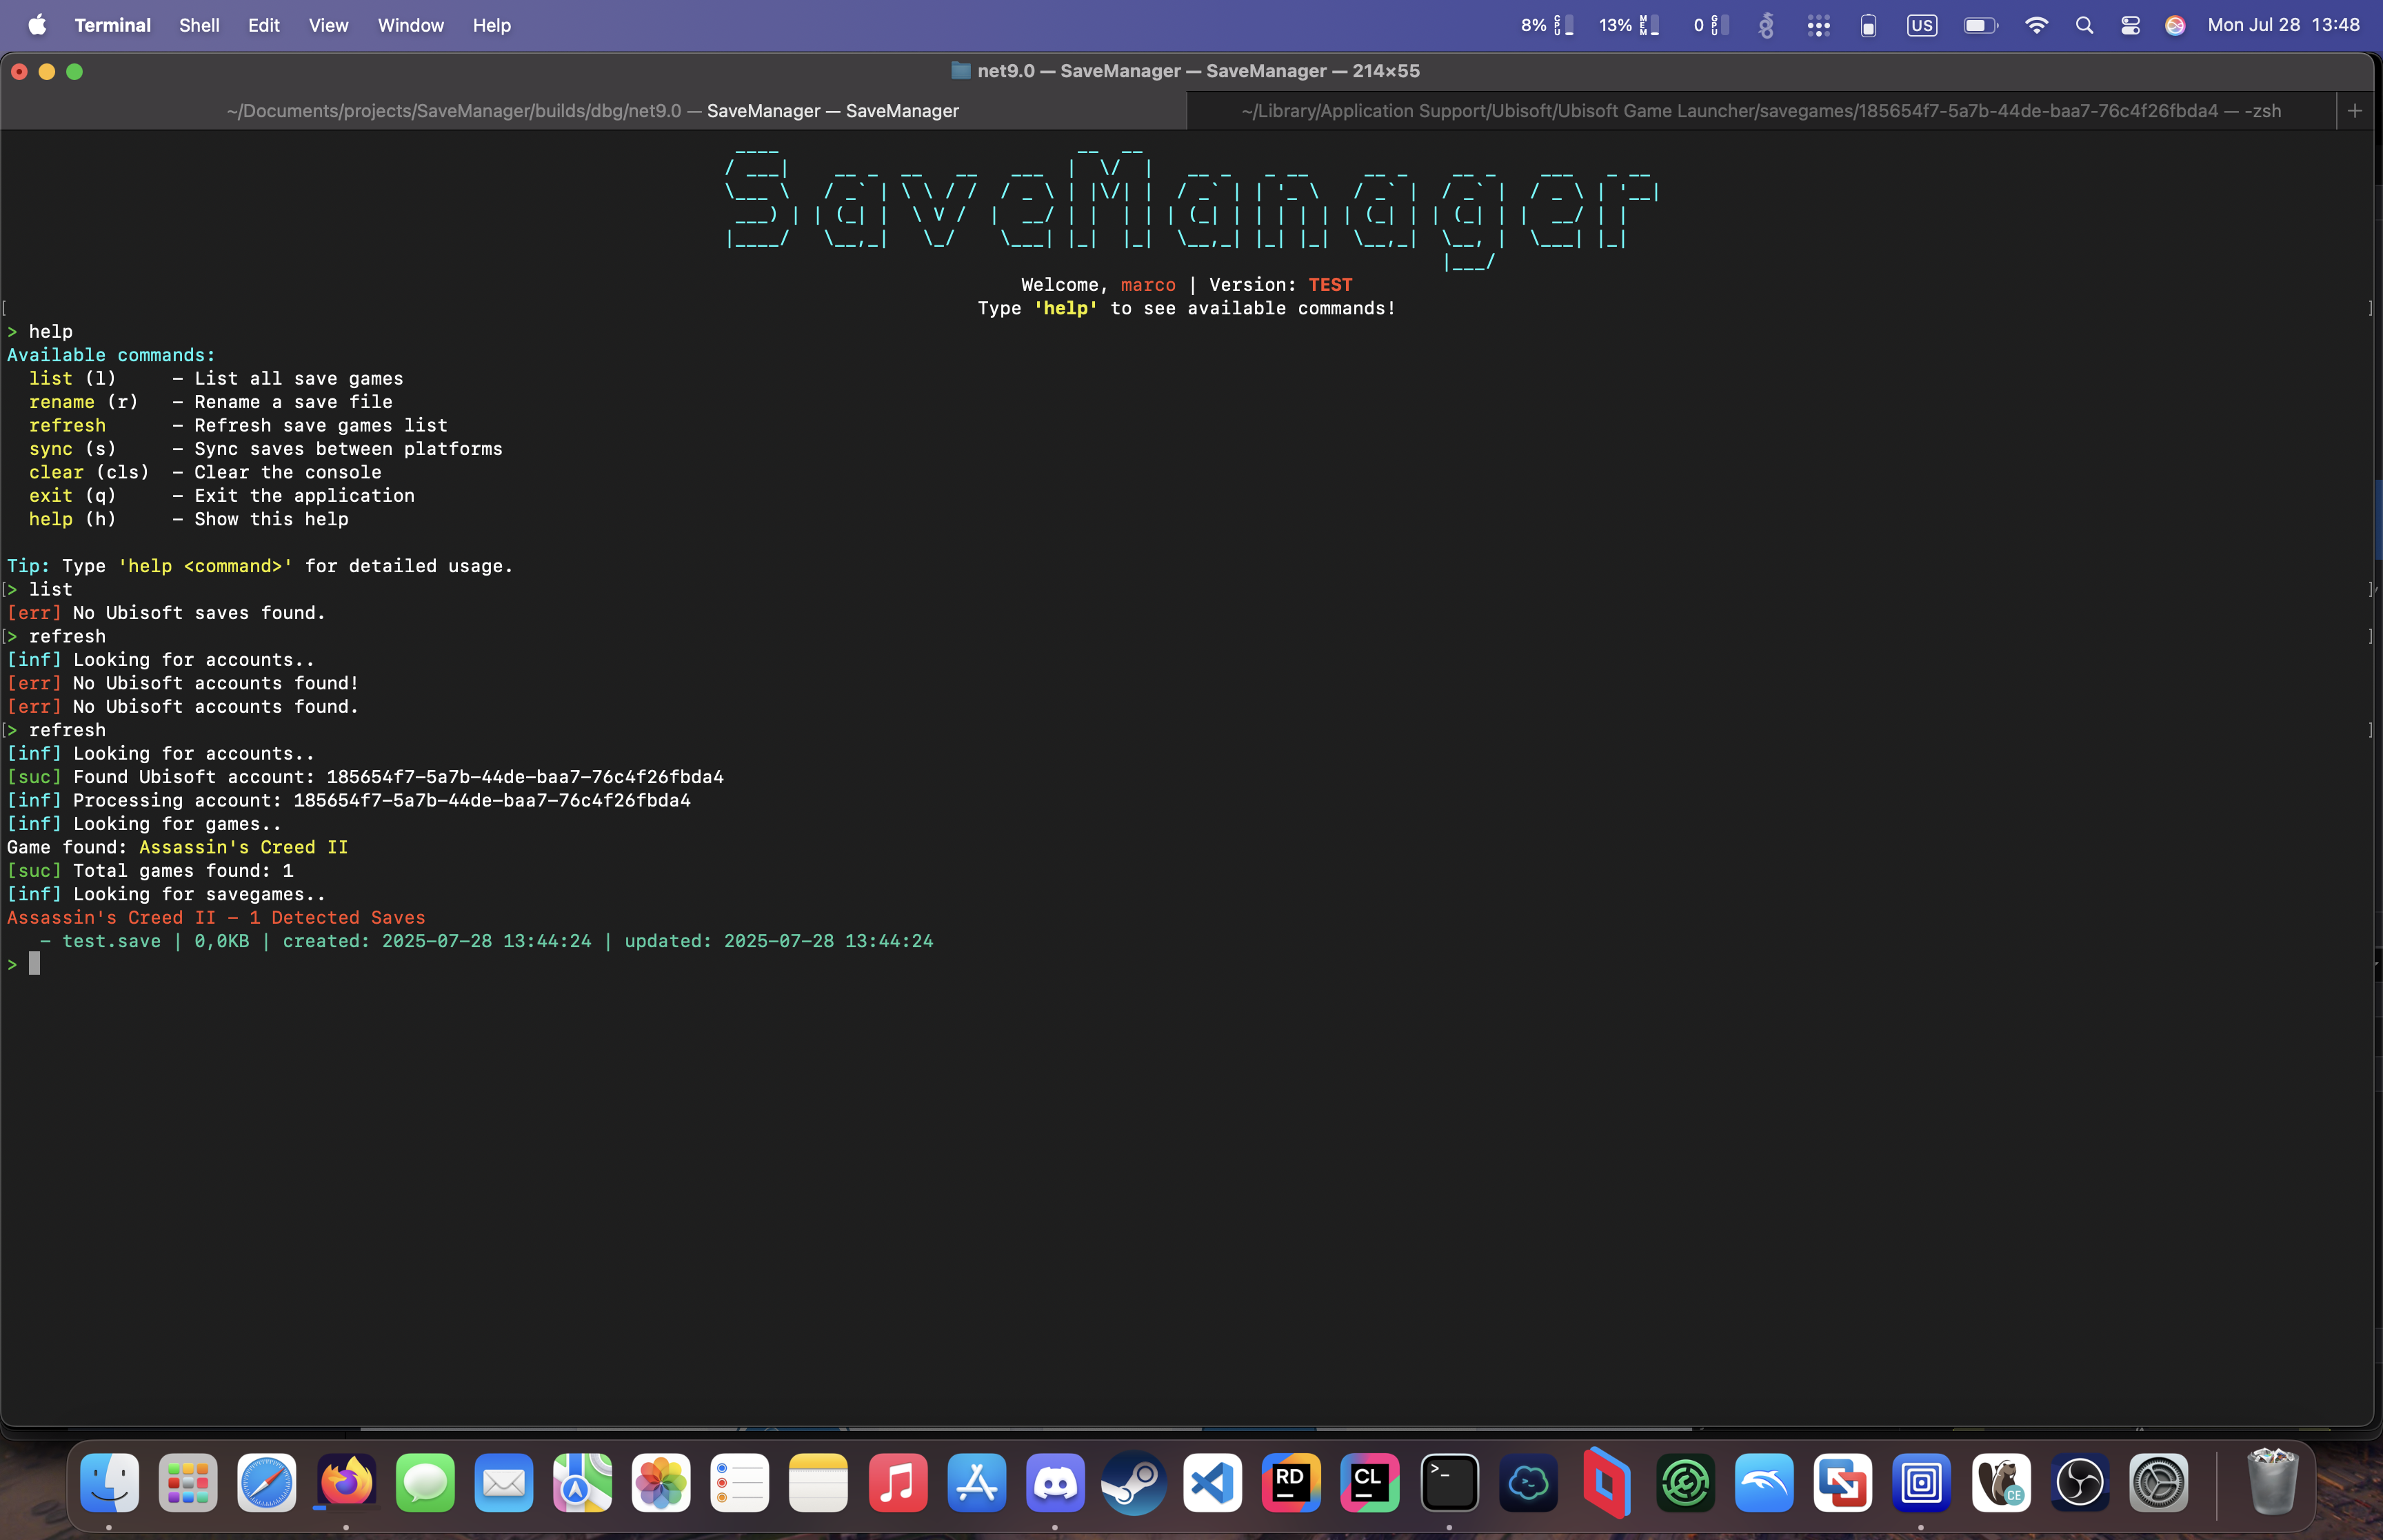Open the US input source menu

click(x=1921, y=25)
